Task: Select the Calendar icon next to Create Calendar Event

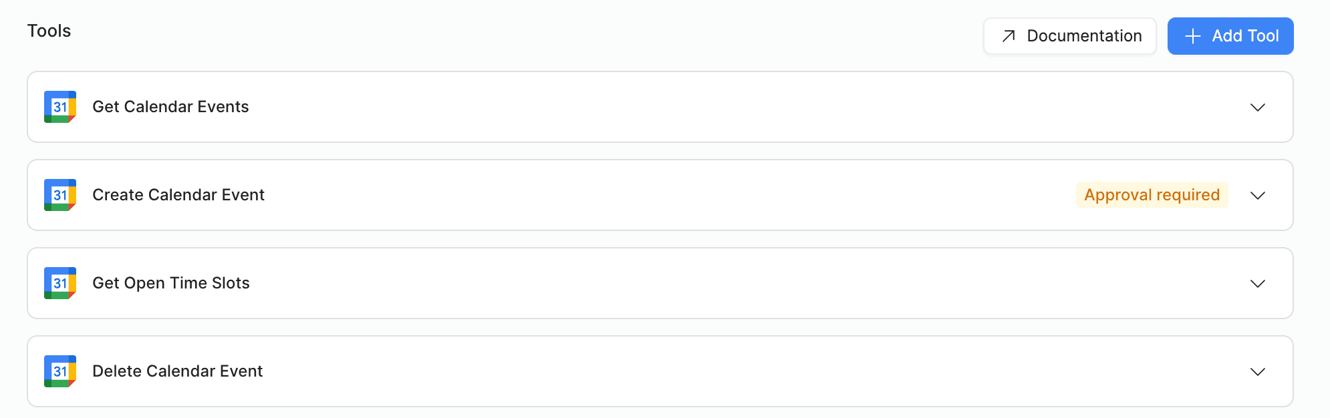Action: (x=59, y=195)
